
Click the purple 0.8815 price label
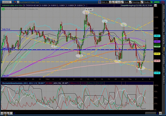[157, 41]
